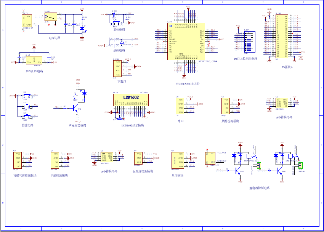
Task: Select the U4 formaldehyde sensor block
Action: tap(55, 160)
